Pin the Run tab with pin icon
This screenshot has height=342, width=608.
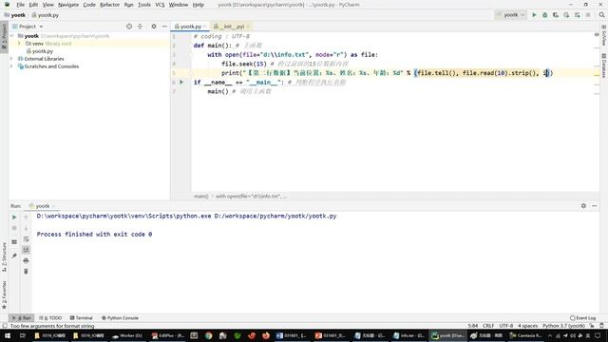(14, 256)
